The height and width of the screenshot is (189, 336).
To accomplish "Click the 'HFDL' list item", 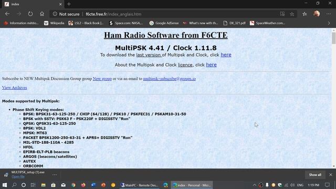I will point(28,147).
